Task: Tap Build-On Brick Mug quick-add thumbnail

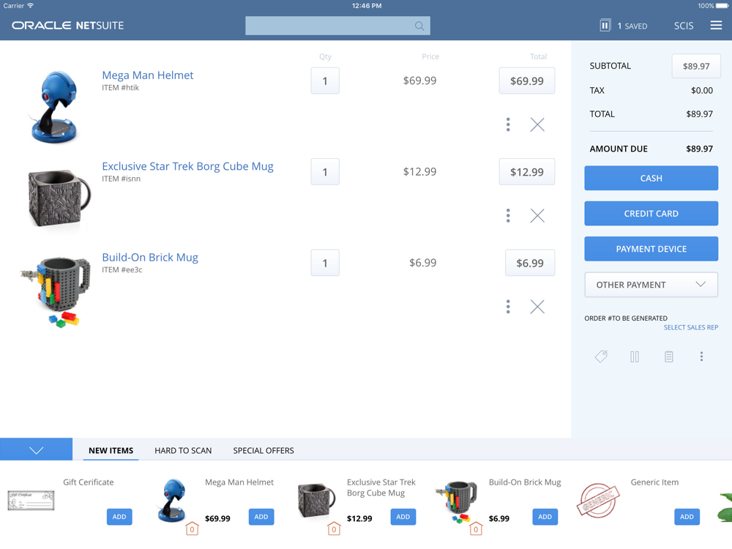Action: pyautogui.click(x=457, y=502)
